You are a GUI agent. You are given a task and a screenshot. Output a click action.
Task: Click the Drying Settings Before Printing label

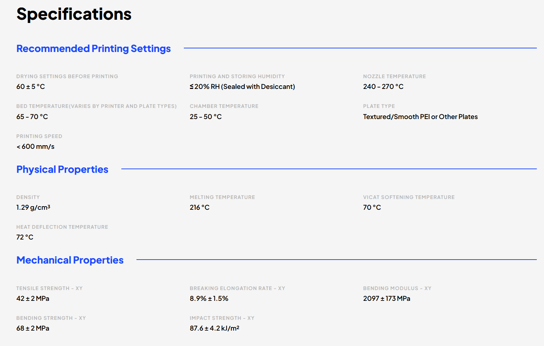point(67,76)
